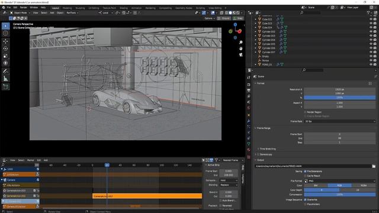Switch to solid viewport shading
The image size is (379, 213).
(x=230, y=13)
